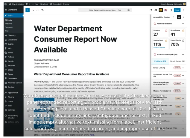
Task: Open FAQ in admin menu
Action: (13, 48)
